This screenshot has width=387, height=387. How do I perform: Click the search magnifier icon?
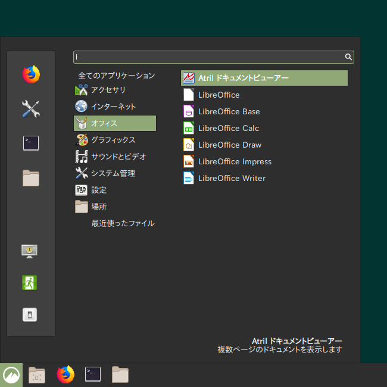click(x=348, y=57)
